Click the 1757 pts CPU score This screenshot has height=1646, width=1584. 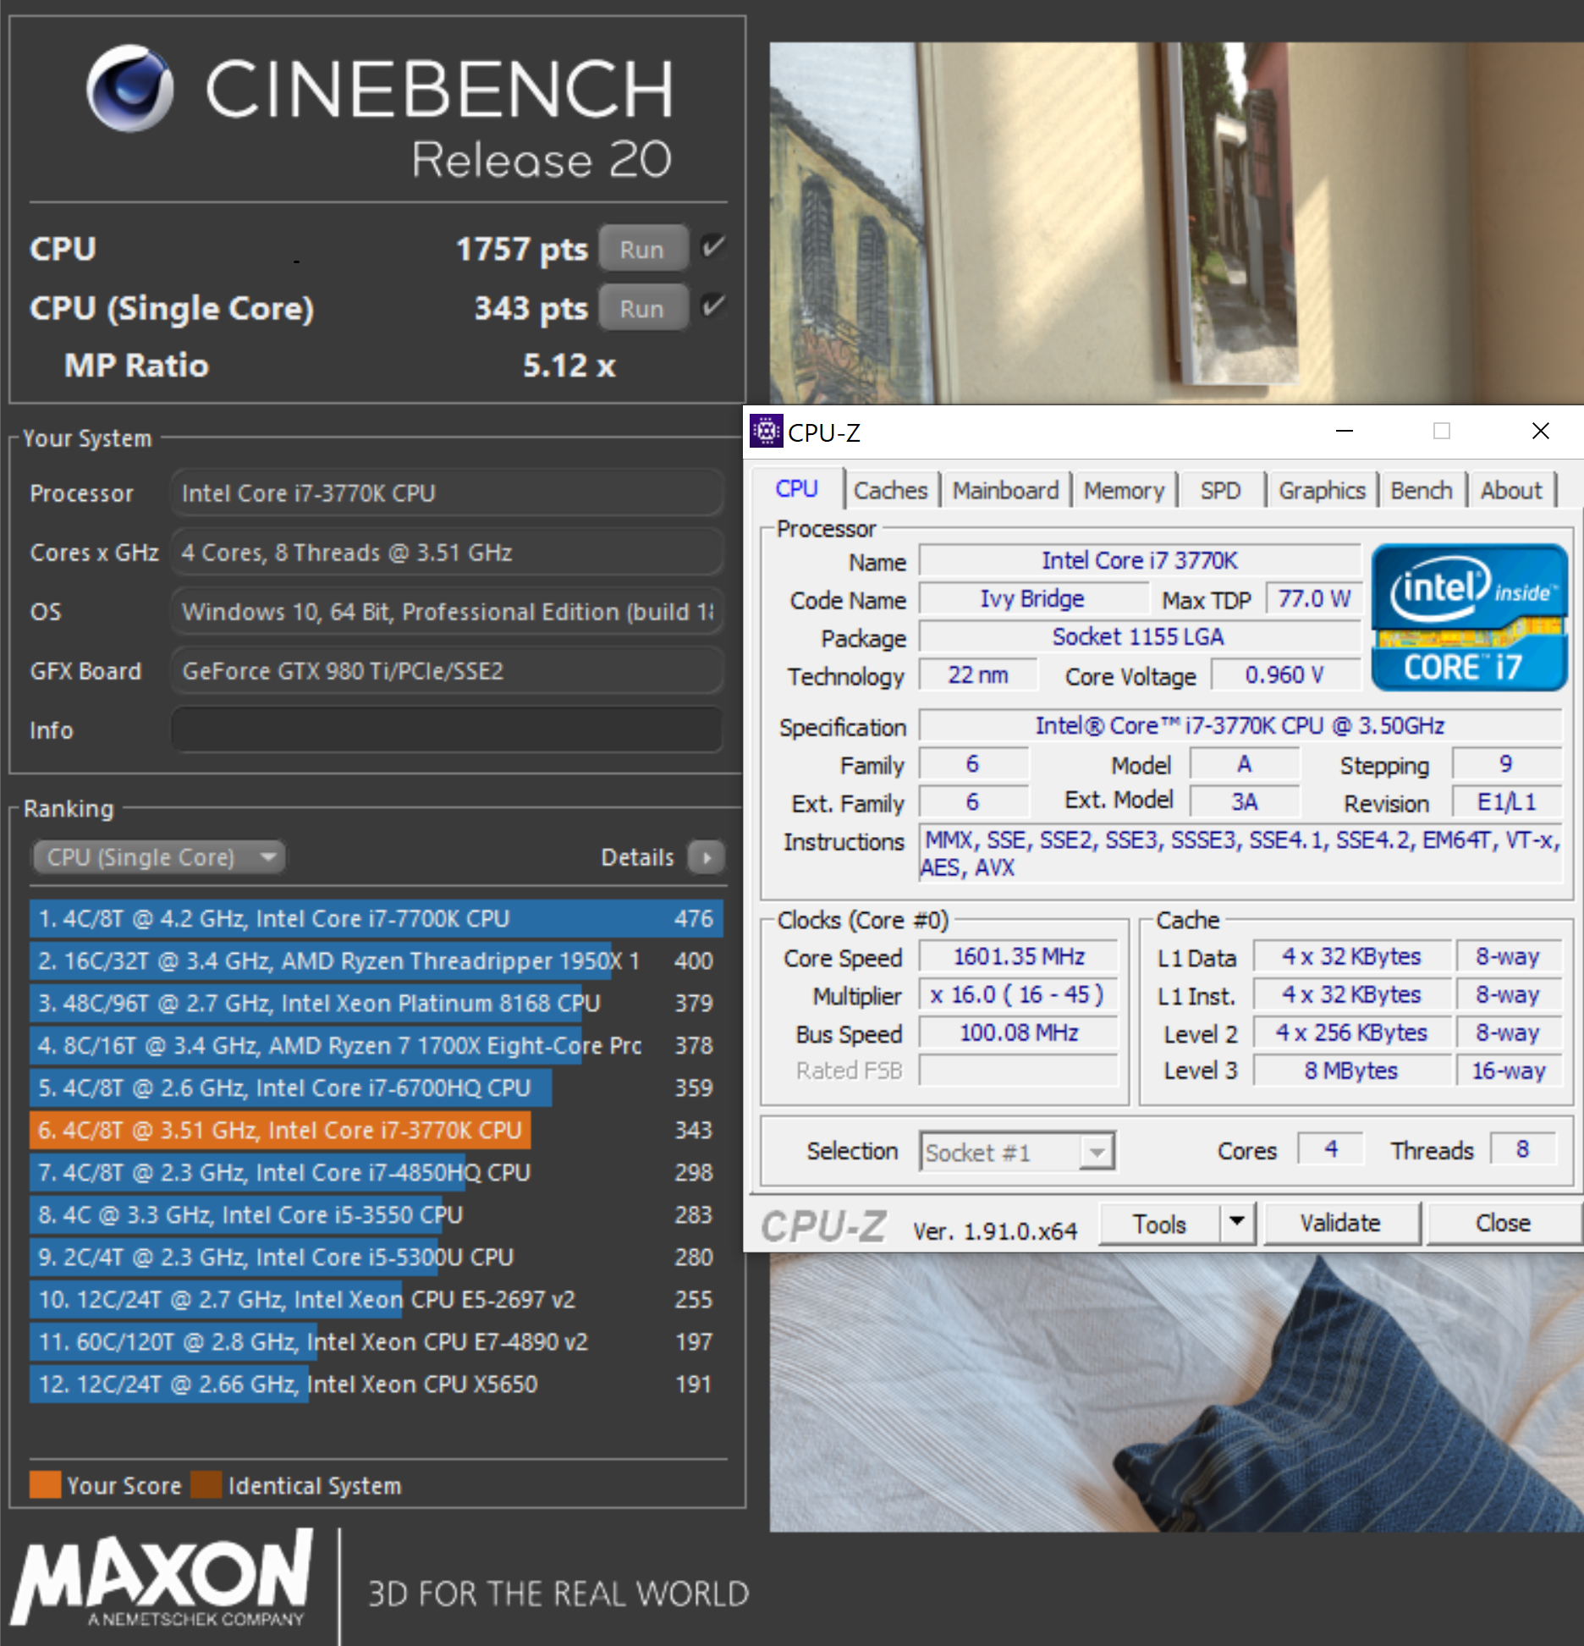(x=521, y=249)
